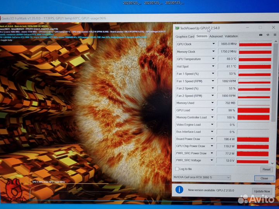
Task: Open the Hot Spot sensor dropdown
Action: [213, 66]
